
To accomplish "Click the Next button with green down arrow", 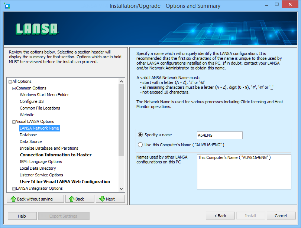I will (x=110, y=199).
